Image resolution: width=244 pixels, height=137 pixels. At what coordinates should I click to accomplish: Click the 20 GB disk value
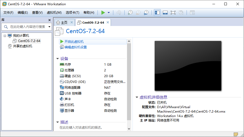click(109, 76)
